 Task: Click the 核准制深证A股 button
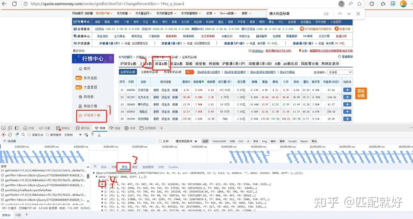point(173,72)
